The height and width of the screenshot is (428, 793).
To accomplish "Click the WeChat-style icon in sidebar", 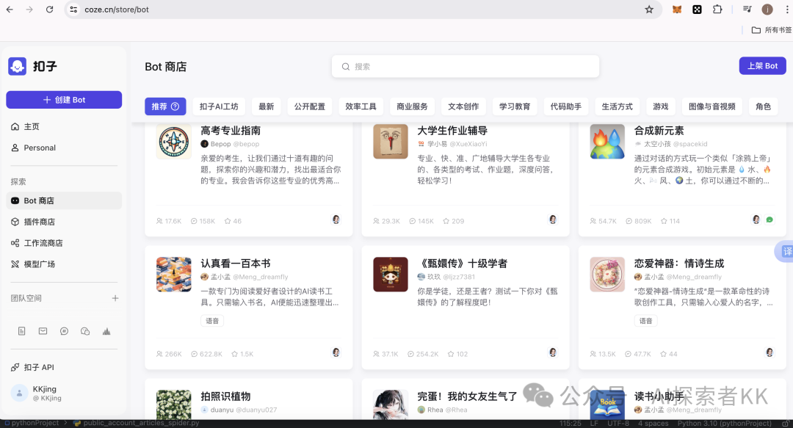I will tap(85, 331).
